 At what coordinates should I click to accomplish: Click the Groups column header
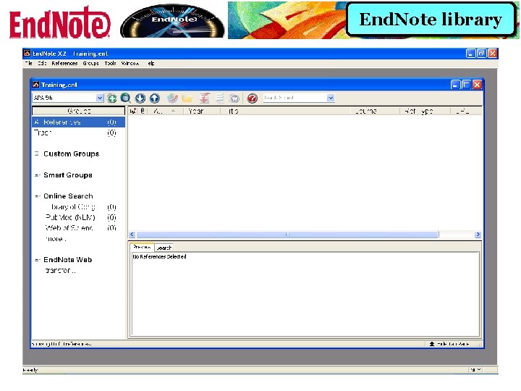click(x=78, y=111)
